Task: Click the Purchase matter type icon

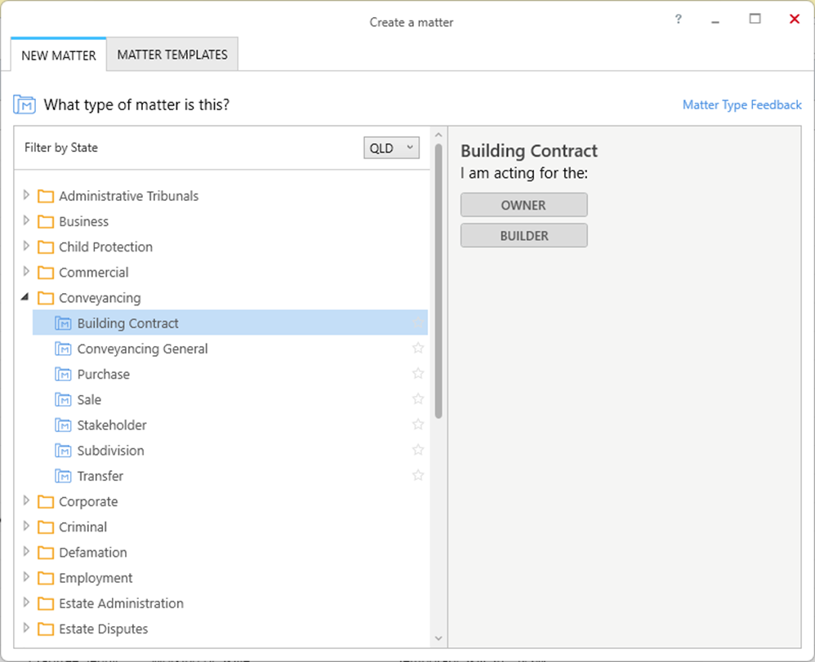Action: click(x=63, y=374)
